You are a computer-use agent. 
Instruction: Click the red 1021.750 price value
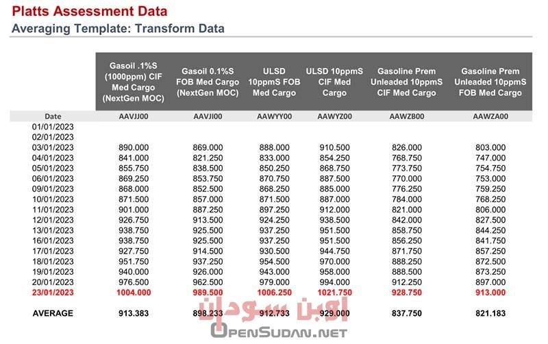335,292
